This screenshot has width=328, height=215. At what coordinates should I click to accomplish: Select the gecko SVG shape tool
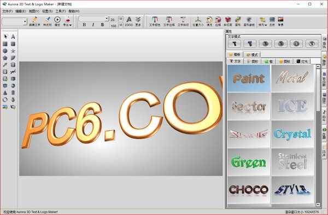click(13, 72)
